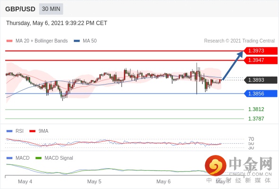The height and width of the screenshot is (189, 279).
Task: Select the 1.3973 resistance price tag
Action: [261, 51]
